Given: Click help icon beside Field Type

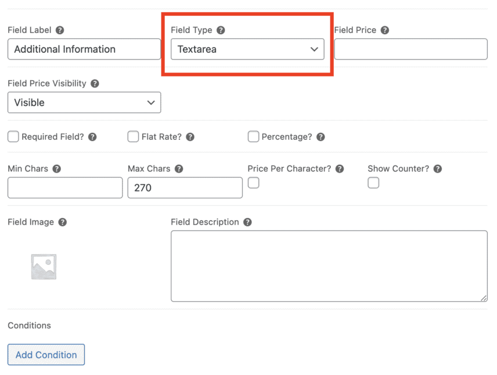Looking at the screenshot, I should coord(221,30).
